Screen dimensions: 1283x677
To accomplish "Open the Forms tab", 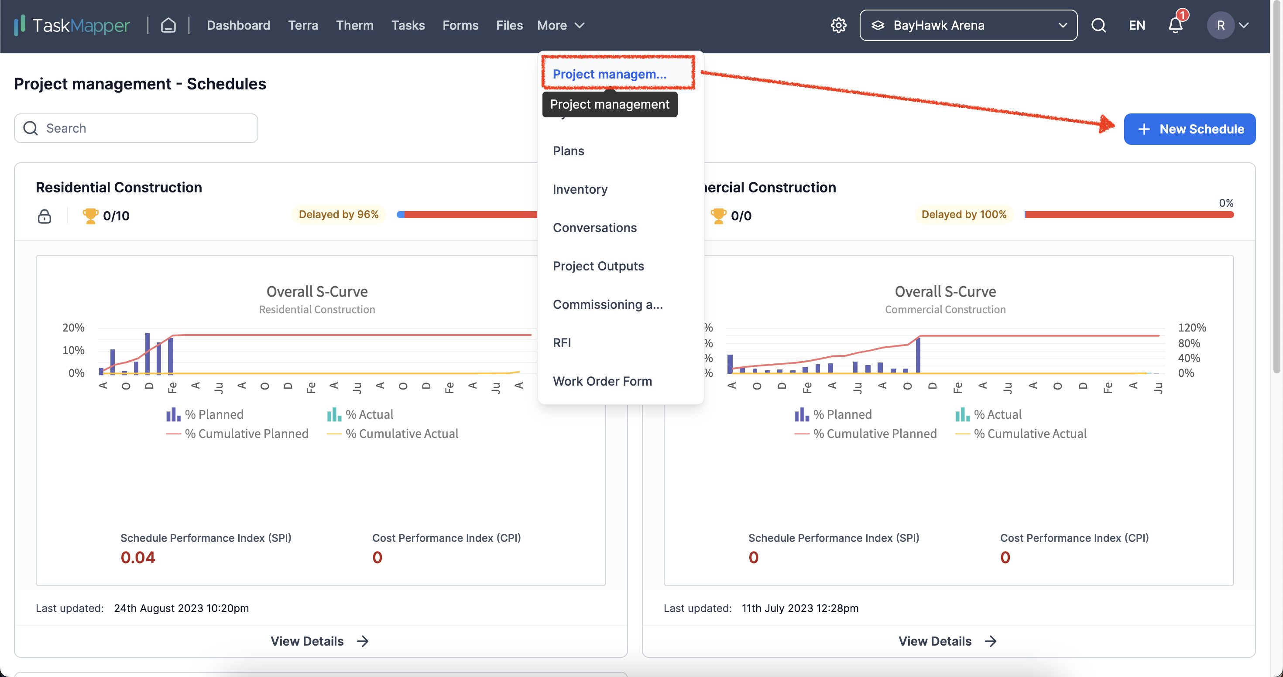I will pyautogui.click(x=460, y=25).
